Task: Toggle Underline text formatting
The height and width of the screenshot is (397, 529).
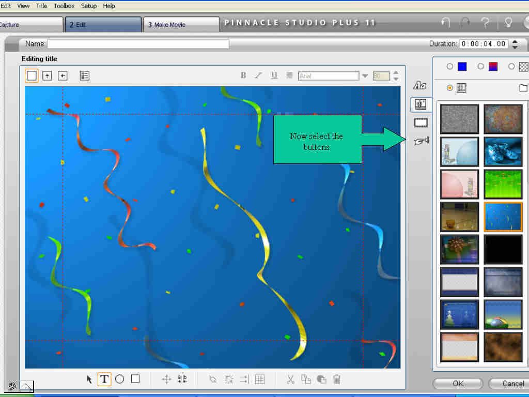Action: [x=274, y=75]
